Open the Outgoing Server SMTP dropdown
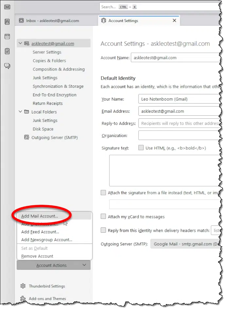Viewport: 227px width, 310px height. point(185,244)
